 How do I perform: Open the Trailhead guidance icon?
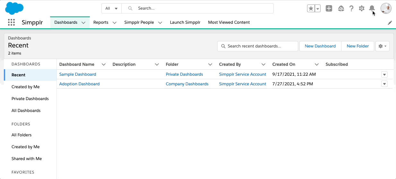tap(341, 9)
